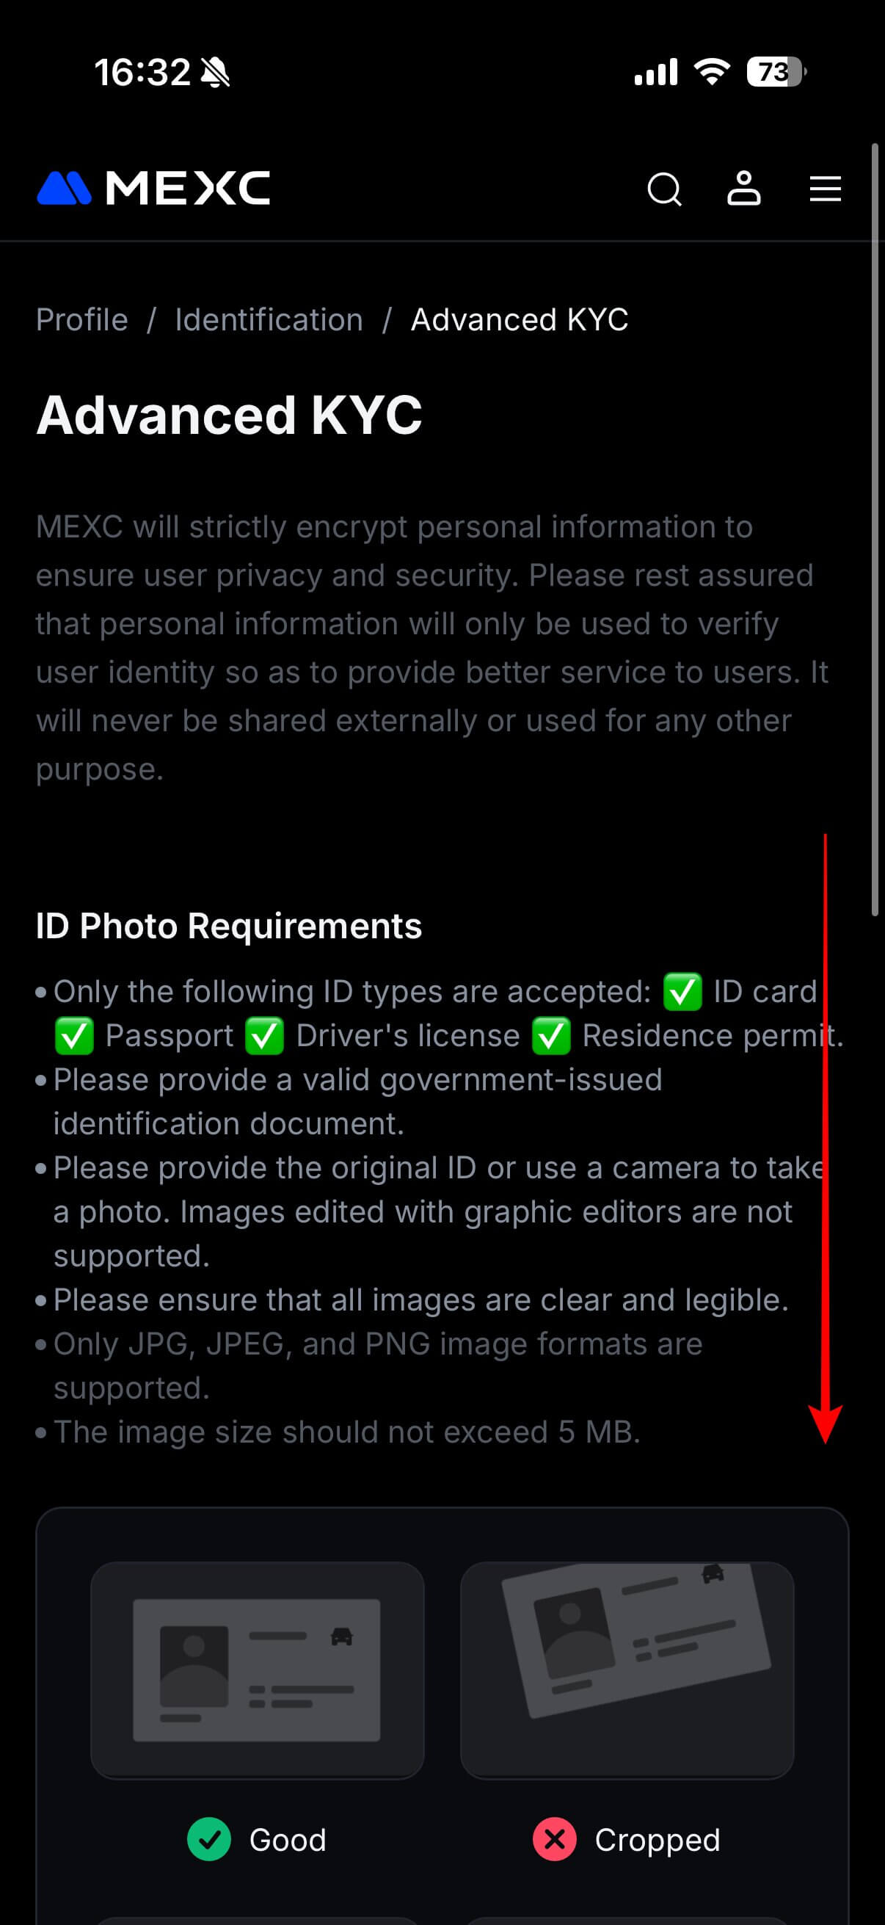The image size is (885, 1925).
Task: Open the hamburger menu icon
Action: 826,188
